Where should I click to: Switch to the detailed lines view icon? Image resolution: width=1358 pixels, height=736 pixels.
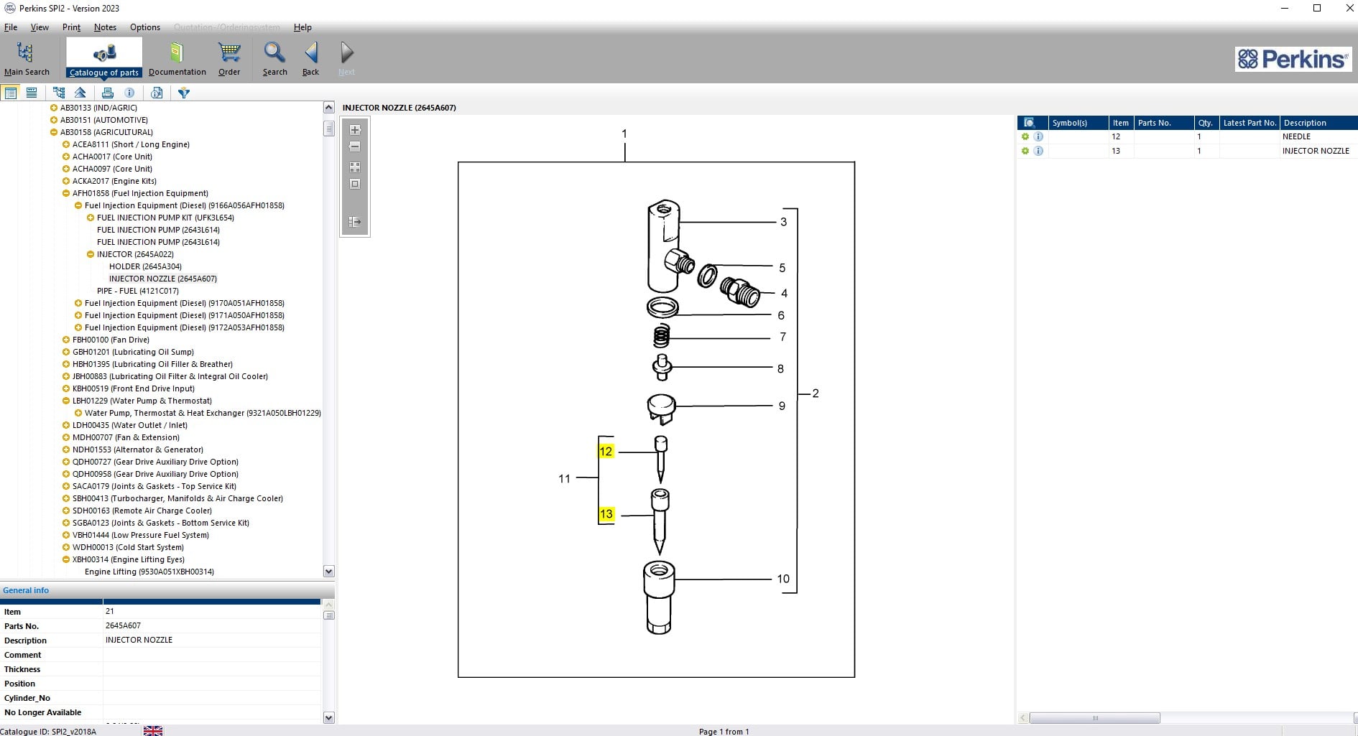tap(32, 93)
